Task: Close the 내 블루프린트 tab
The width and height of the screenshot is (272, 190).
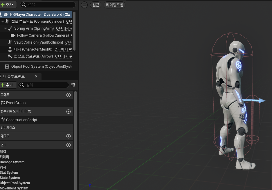Action: pyautogui.click(x=36, y=76)
